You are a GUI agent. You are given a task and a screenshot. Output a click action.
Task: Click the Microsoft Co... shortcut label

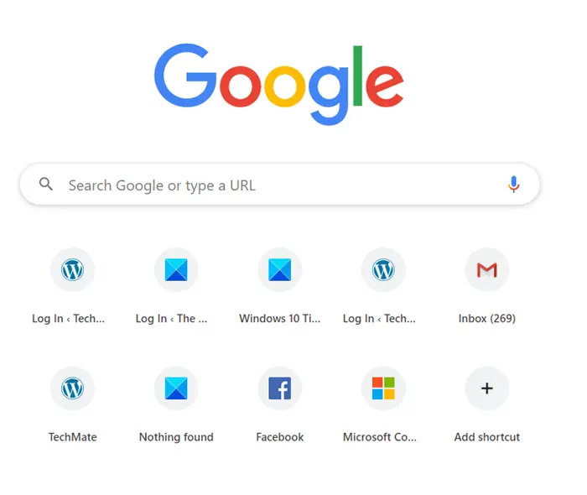380,437
